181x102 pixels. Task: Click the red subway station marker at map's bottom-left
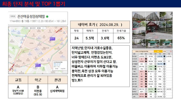[x=12, y=68]
